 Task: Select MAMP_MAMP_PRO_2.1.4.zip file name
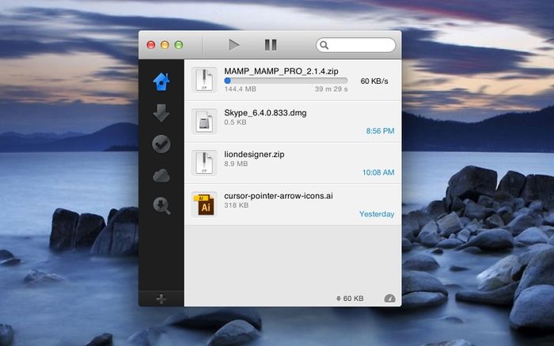281,71
